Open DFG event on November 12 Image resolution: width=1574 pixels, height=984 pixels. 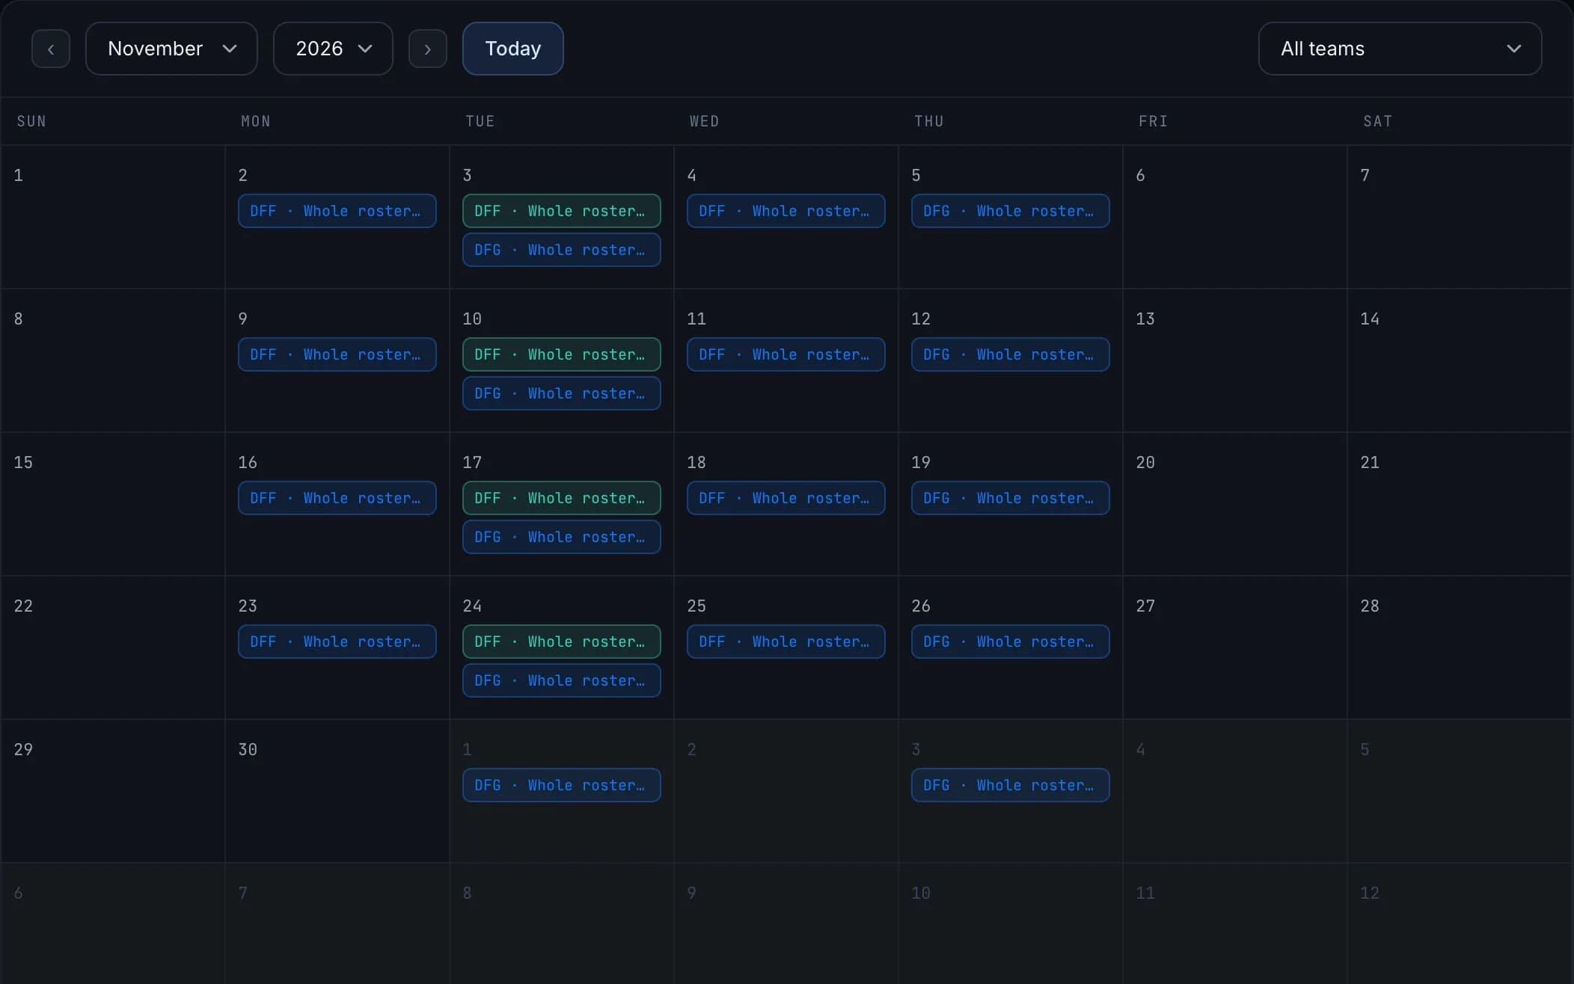(x=1011, y=354)
